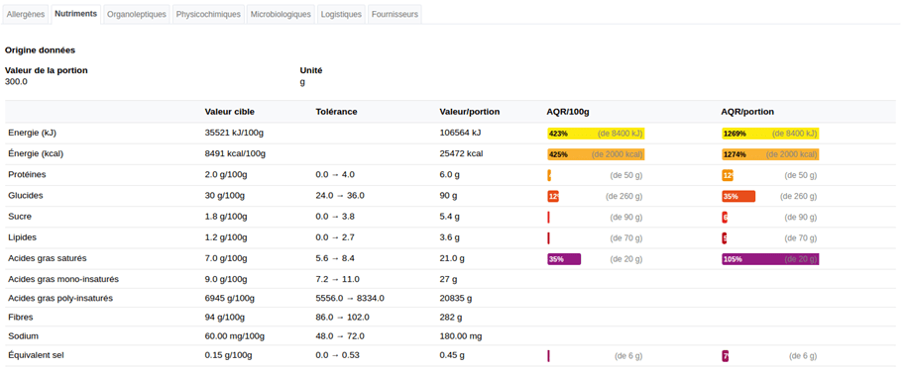The image size is (907, 371).
Task: Click the Valeur/portion column header
Action: [x=470, y=112]
